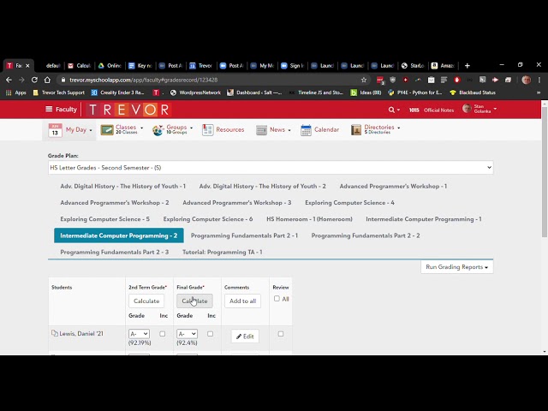Click the TREVOR logo

click(x=128, y=110)
